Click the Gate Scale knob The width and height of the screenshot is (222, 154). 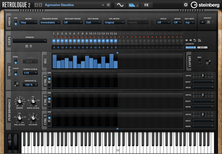coord(33,101)
